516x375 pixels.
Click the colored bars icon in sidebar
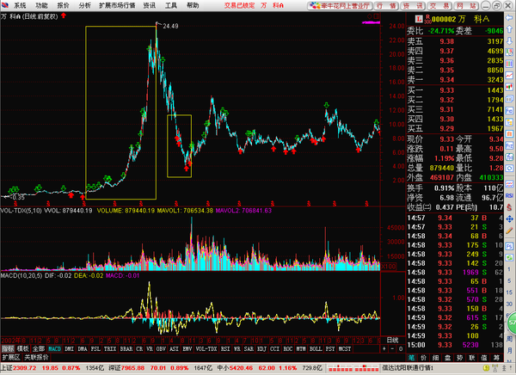(x=509, y=64)
